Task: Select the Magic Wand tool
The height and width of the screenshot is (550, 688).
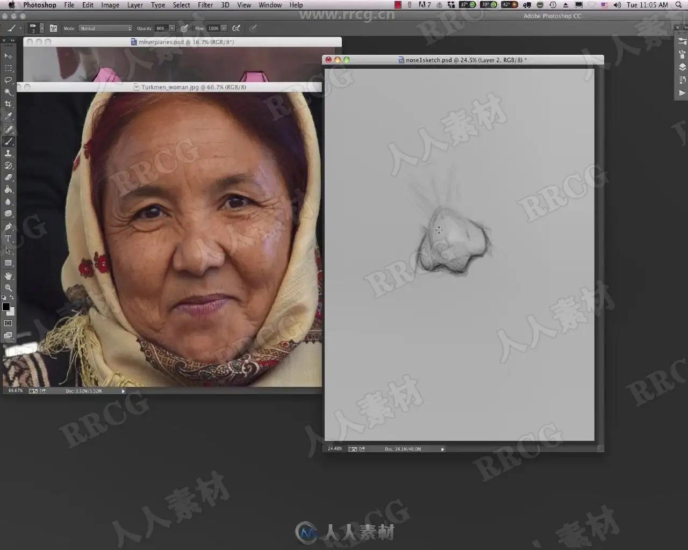Action: coord(8,92)
